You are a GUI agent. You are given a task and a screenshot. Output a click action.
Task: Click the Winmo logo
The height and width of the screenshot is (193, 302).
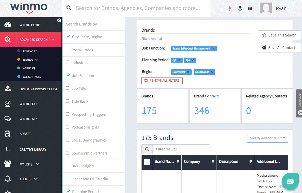pyautogui.click(x=29, y=8)
